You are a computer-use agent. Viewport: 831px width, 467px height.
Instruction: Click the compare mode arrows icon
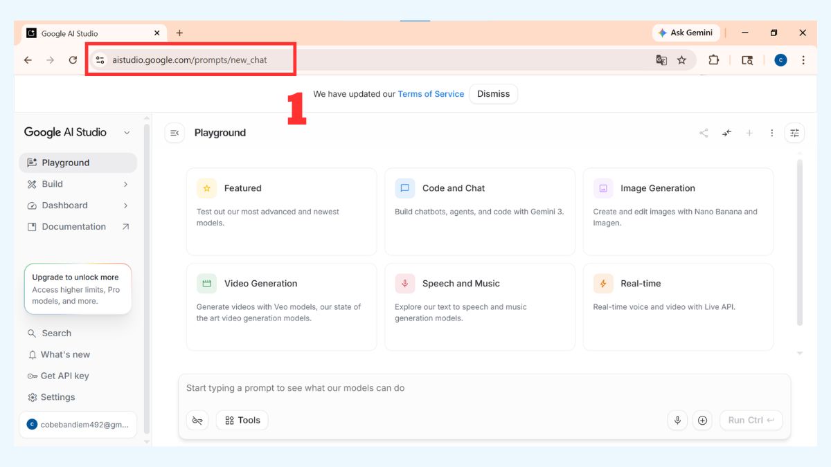tap(726, 133)
